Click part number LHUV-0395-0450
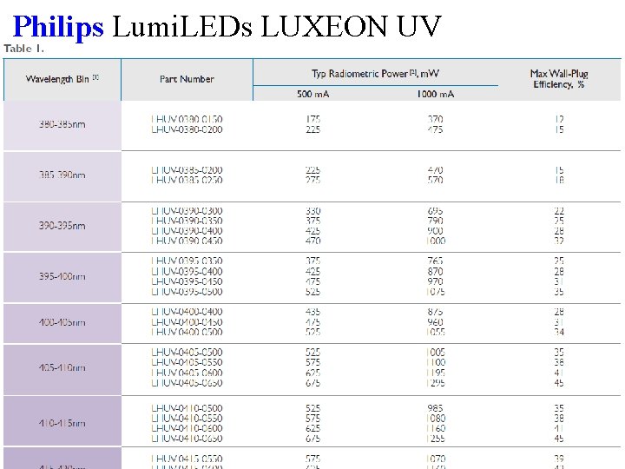 click(x=187, y=281)
